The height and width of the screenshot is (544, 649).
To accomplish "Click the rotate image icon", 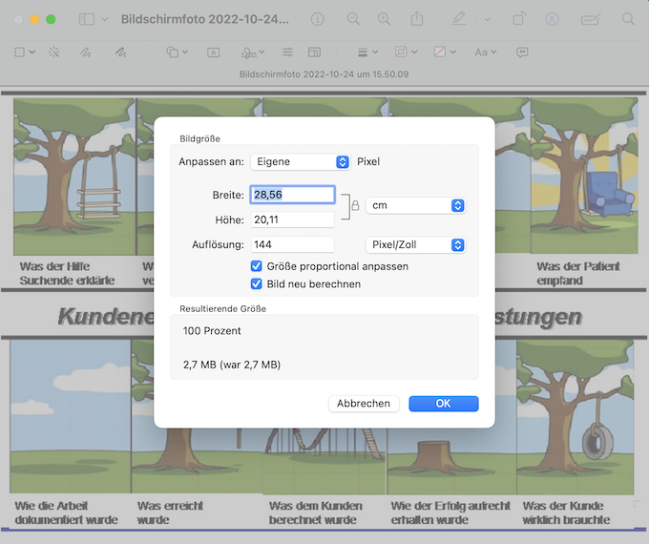I will point(519,19).
